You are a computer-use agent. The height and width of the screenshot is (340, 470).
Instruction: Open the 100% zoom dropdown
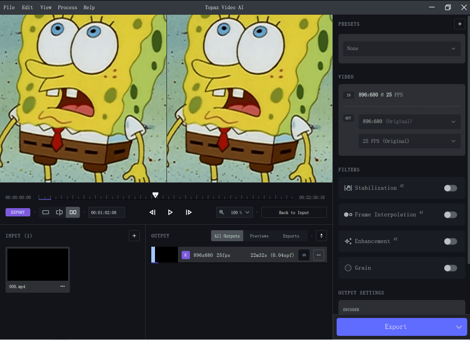click(x=235, y=212)
